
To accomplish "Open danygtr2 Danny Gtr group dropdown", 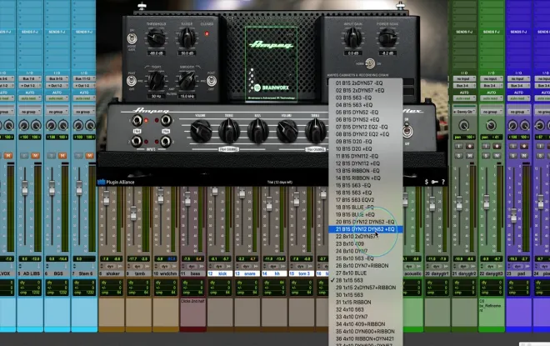I will (x=463, y=112).
